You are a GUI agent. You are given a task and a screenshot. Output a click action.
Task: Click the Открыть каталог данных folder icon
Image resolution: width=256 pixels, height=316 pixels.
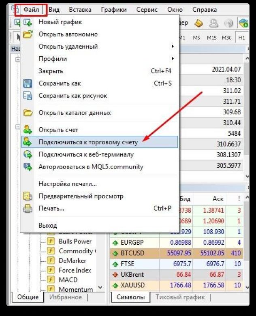pos(28,113)
